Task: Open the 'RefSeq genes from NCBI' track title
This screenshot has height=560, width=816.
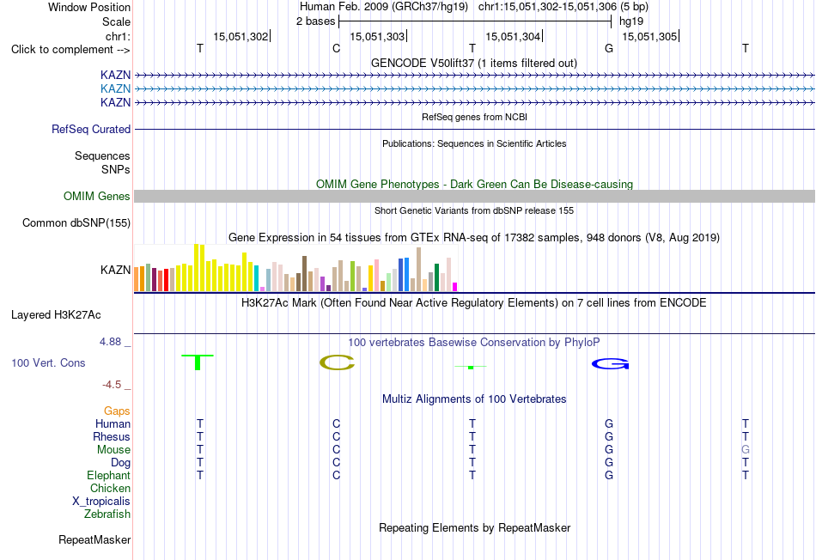Action: (x=474, y=117)
